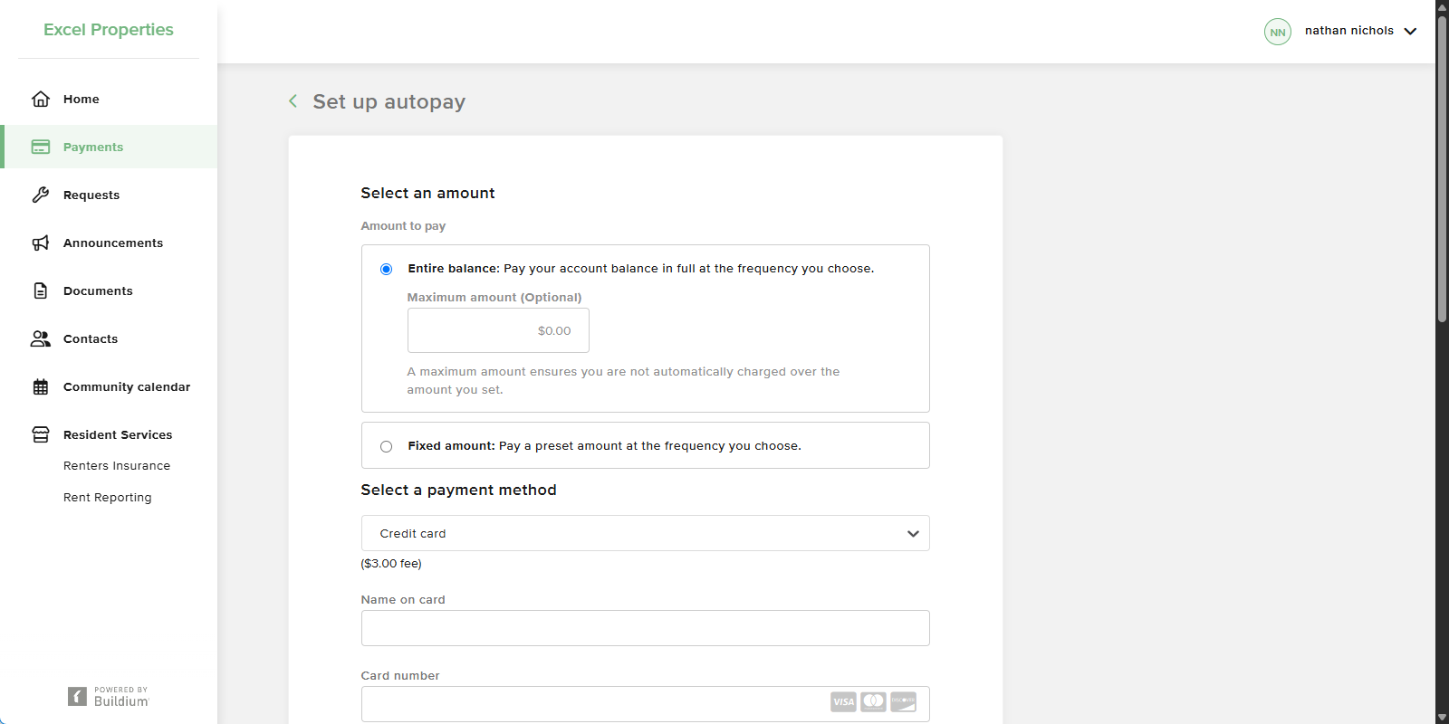Click the Documents file icon
This screenshot has height=724, width=1449.
click(41, 291)
